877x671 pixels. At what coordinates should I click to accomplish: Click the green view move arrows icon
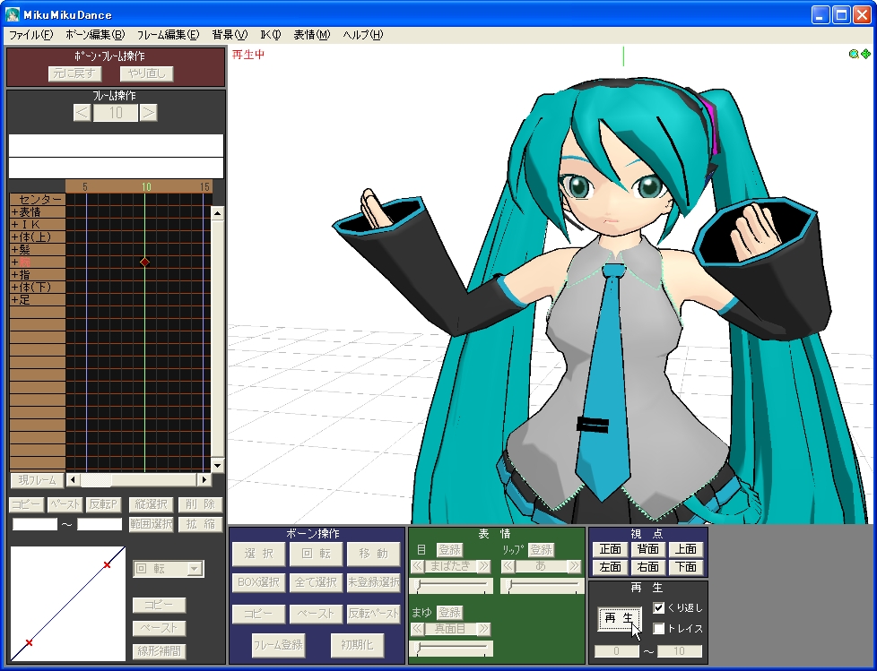coord(865,54)
